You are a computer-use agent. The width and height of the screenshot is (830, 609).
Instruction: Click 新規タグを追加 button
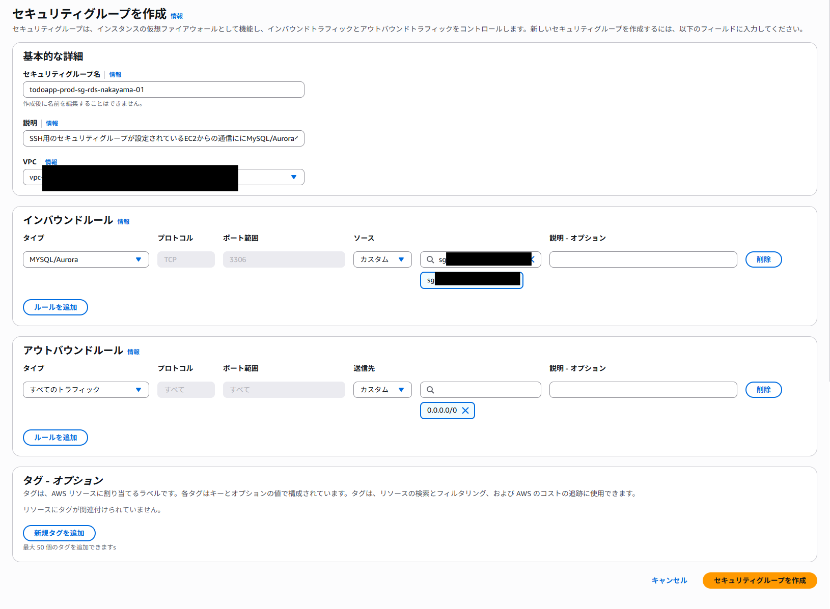tap(59, 533)
